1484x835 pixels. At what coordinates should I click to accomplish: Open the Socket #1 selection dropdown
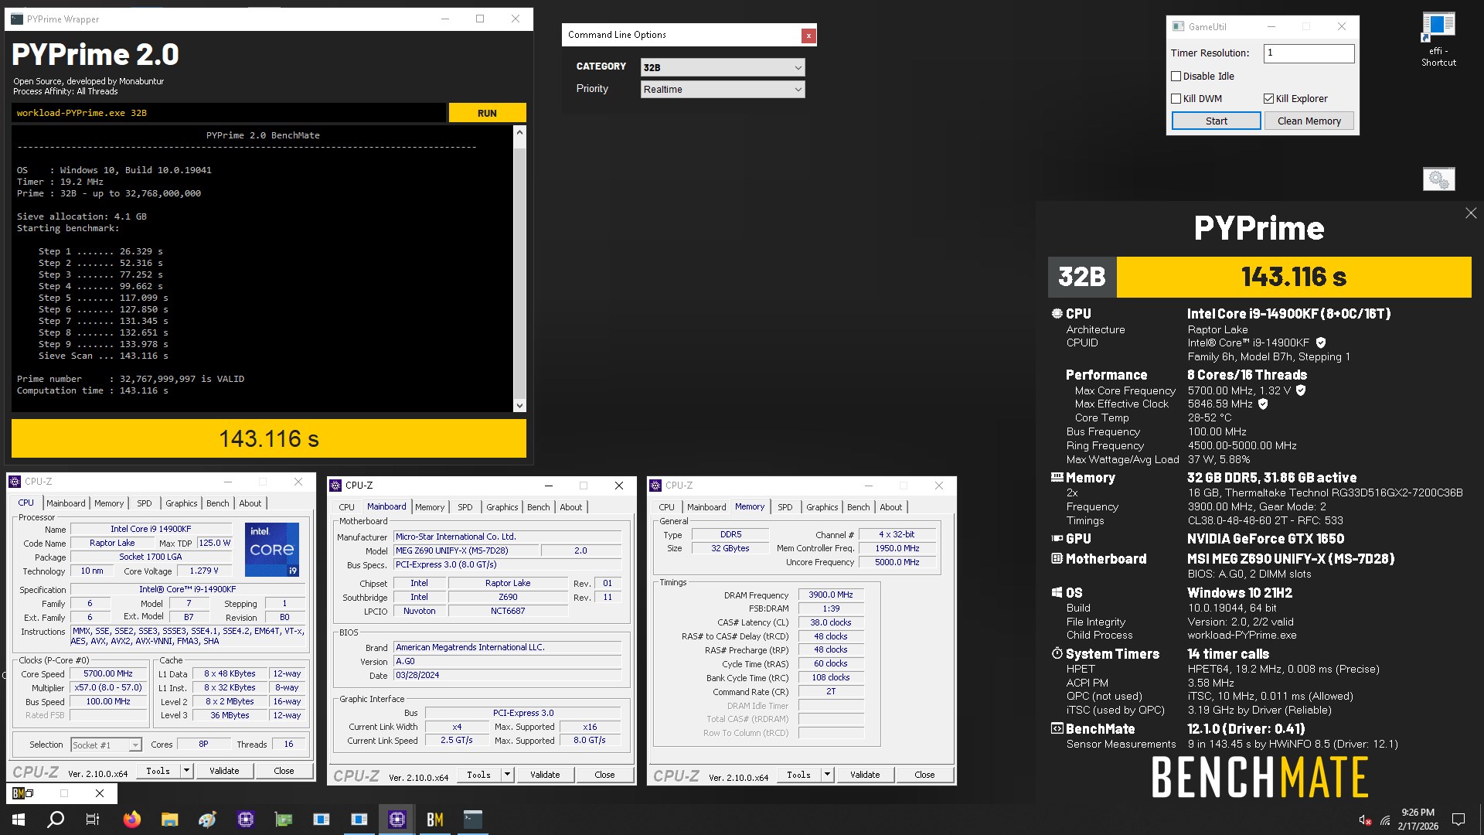106,745
